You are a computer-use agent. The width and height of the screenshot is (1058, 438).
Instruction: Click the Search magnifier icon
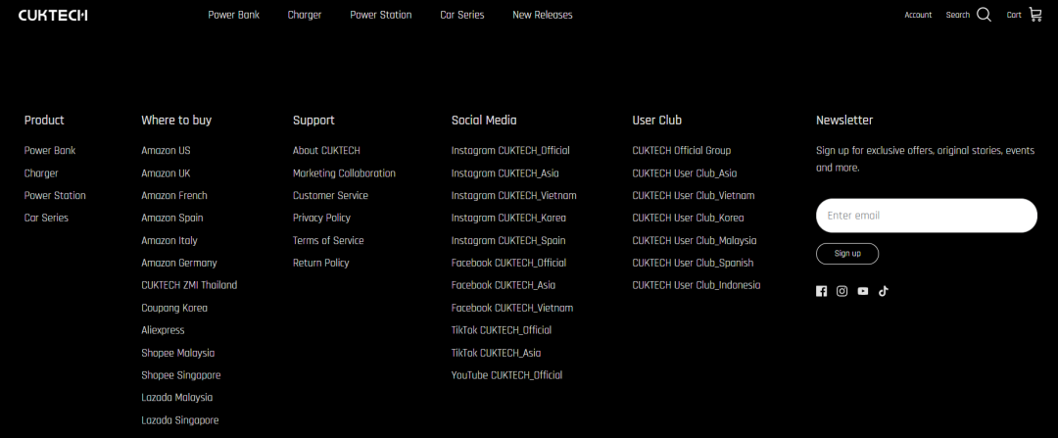click(984, 15)
